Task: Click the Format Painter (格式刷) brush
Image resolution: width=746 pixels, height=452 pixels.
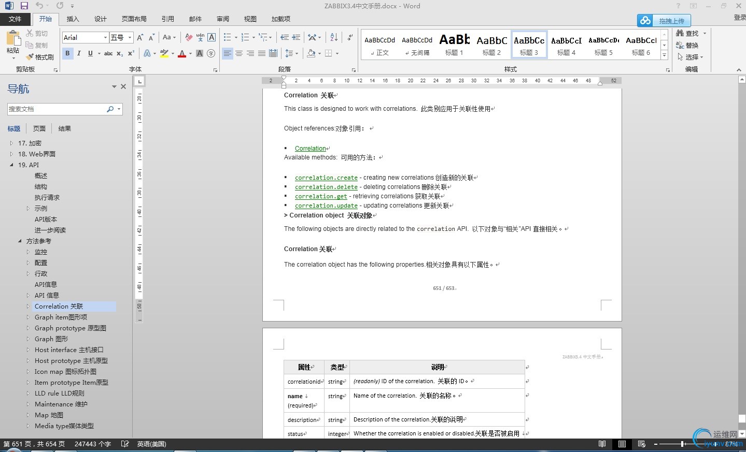Action: coord(40,57)
